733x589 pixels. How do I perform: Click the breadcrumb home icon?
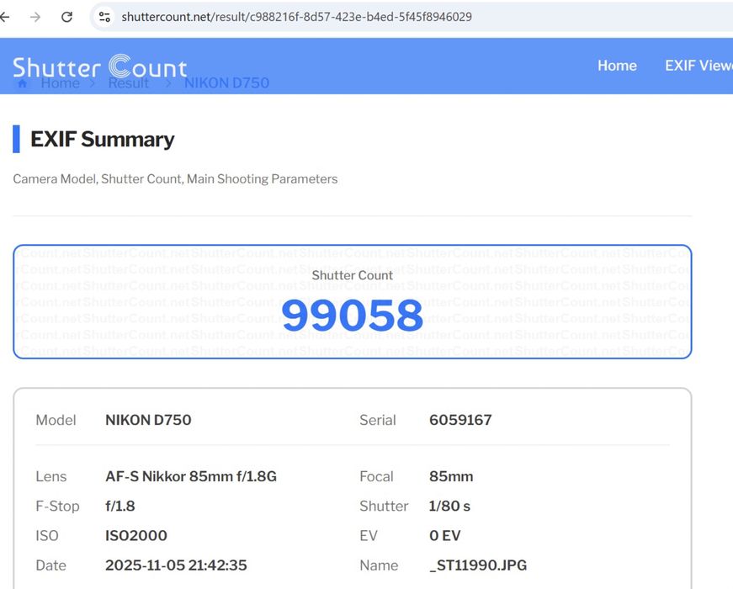pyautogui.click(x=22, y=83)
